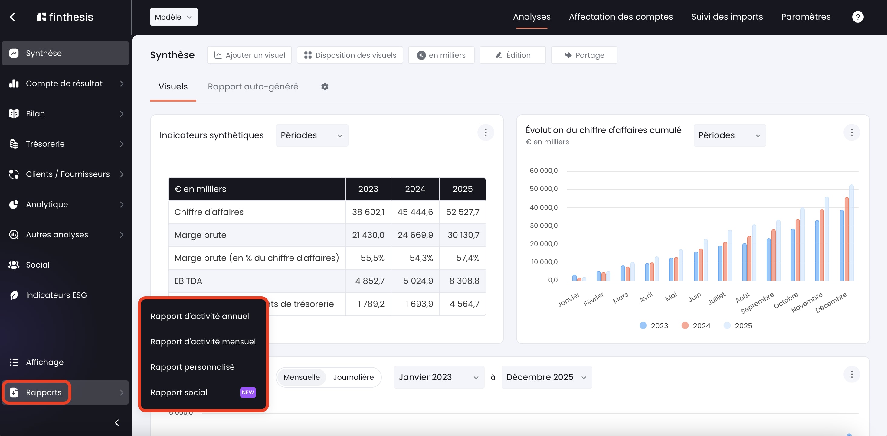Click the Social people icon
Screen dimensions: 887x436
[x=14, y=265]
